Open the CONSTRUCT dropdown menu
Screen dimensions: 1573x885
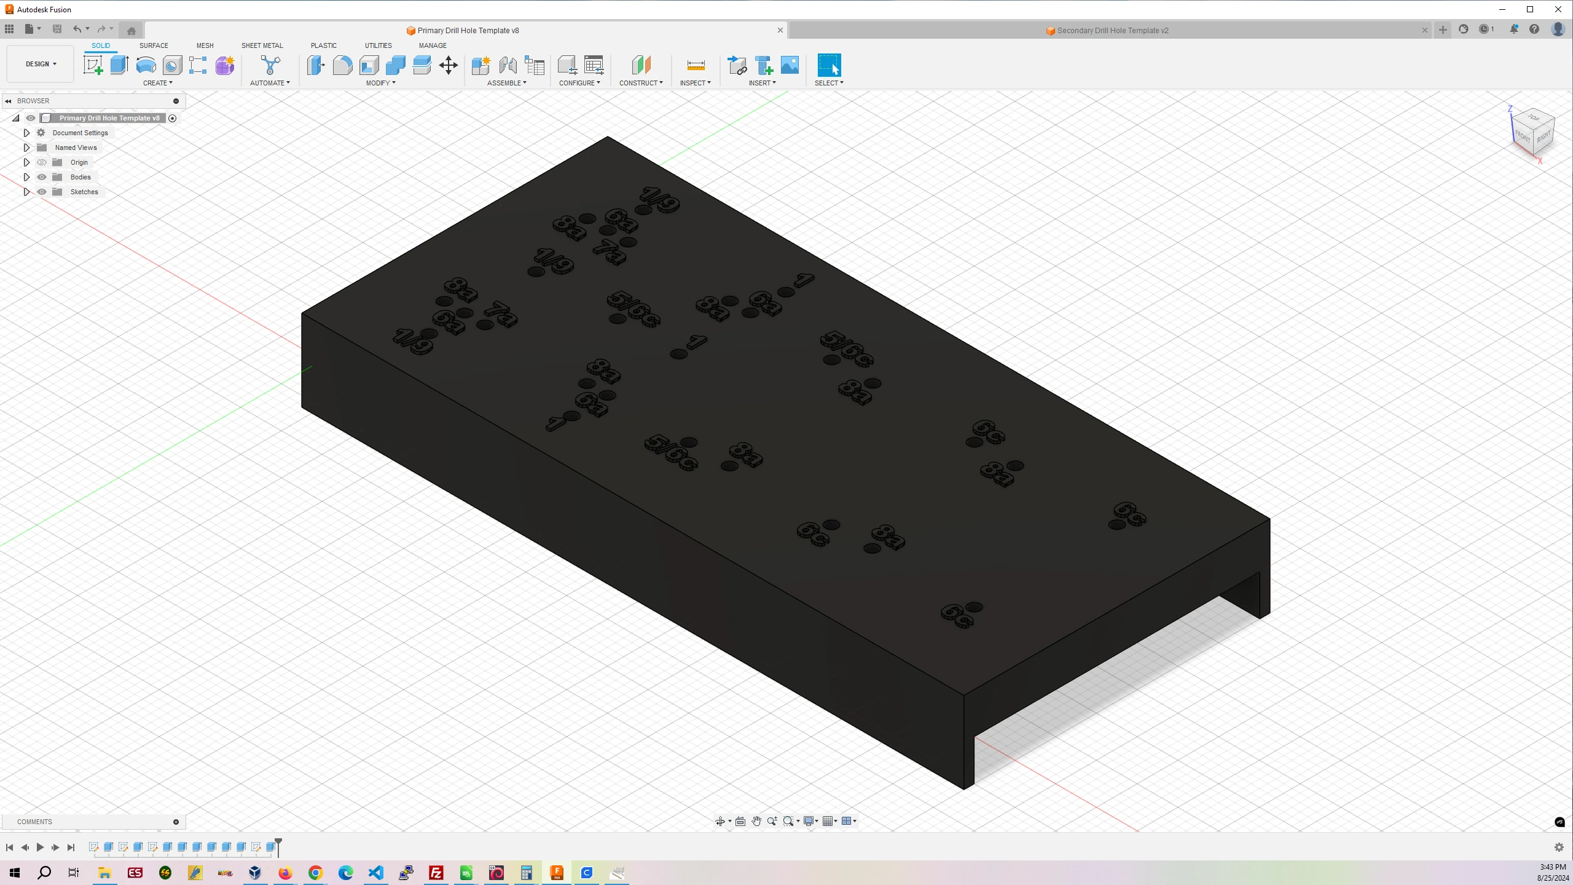(x=641, y=83)
